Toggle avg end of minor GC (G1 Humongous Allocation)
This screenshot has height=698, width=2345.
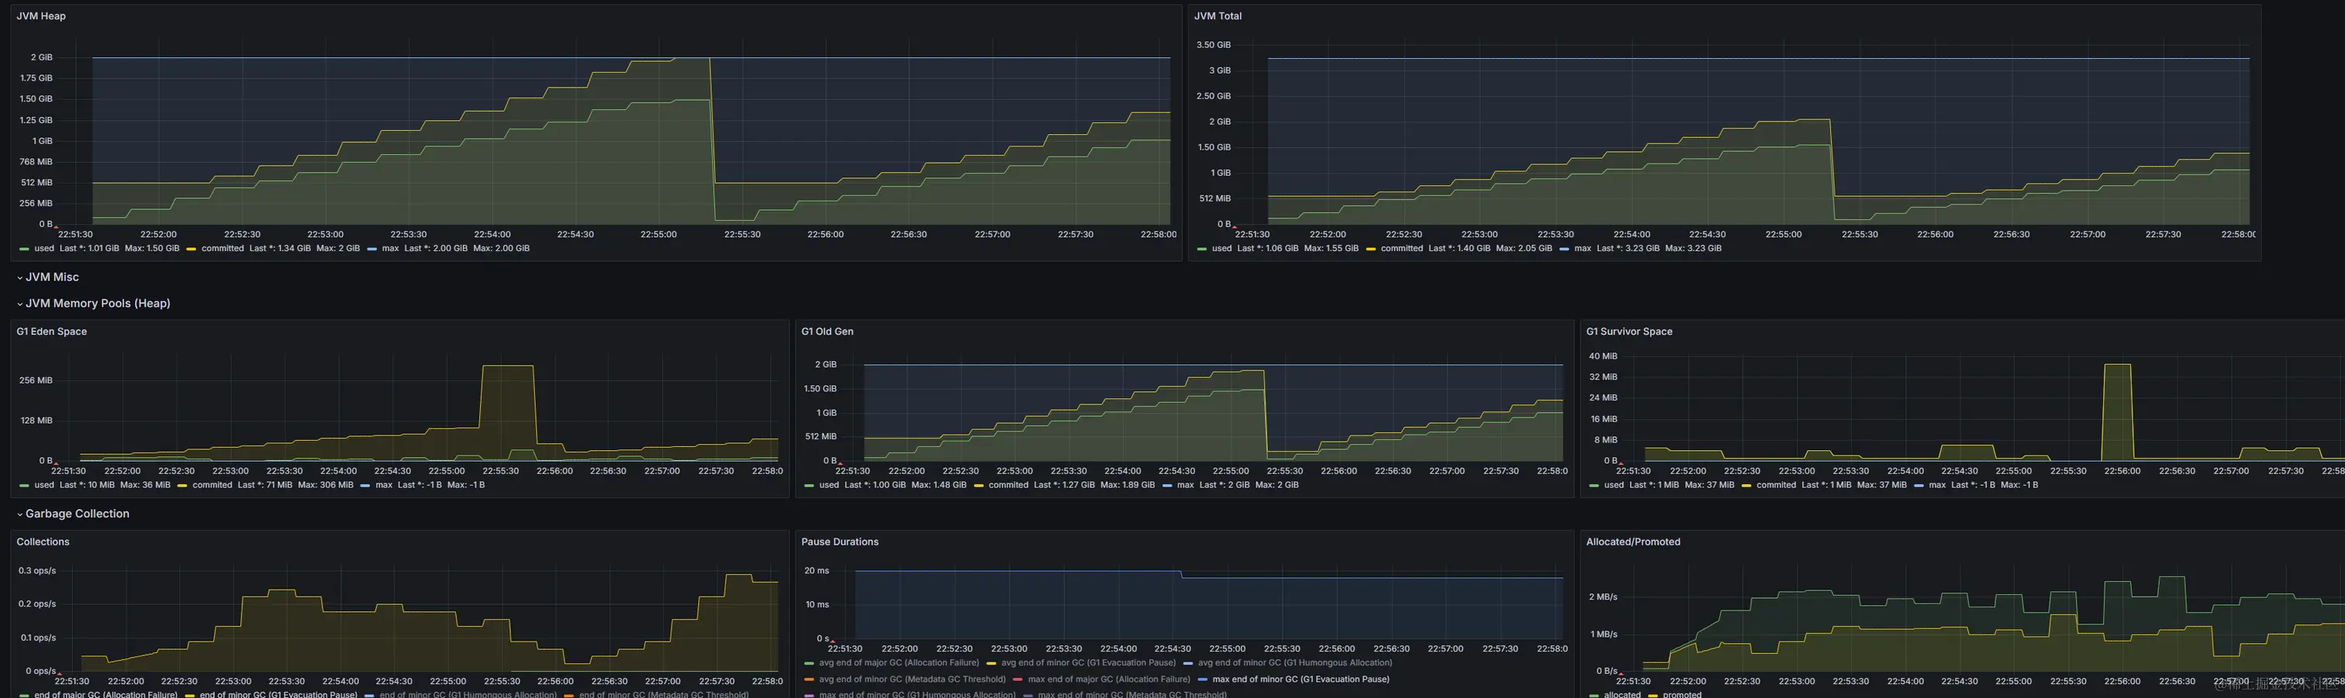tap(1295, 662)
